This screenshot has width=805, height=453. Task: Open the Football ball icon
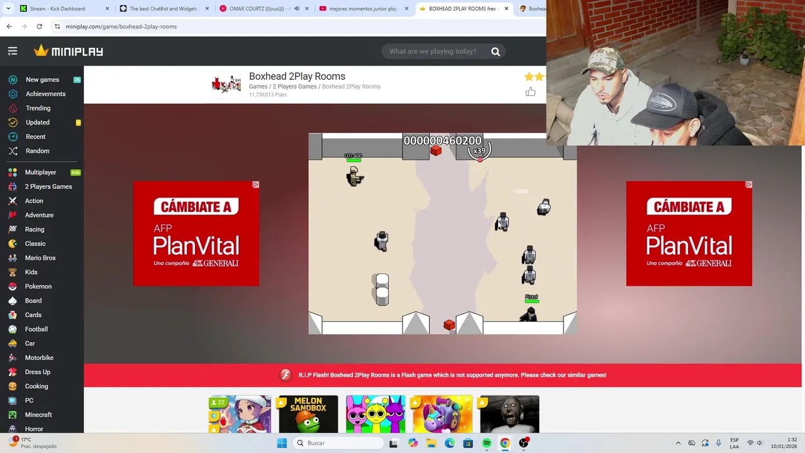pyautogui.click(x=13, y=329)
